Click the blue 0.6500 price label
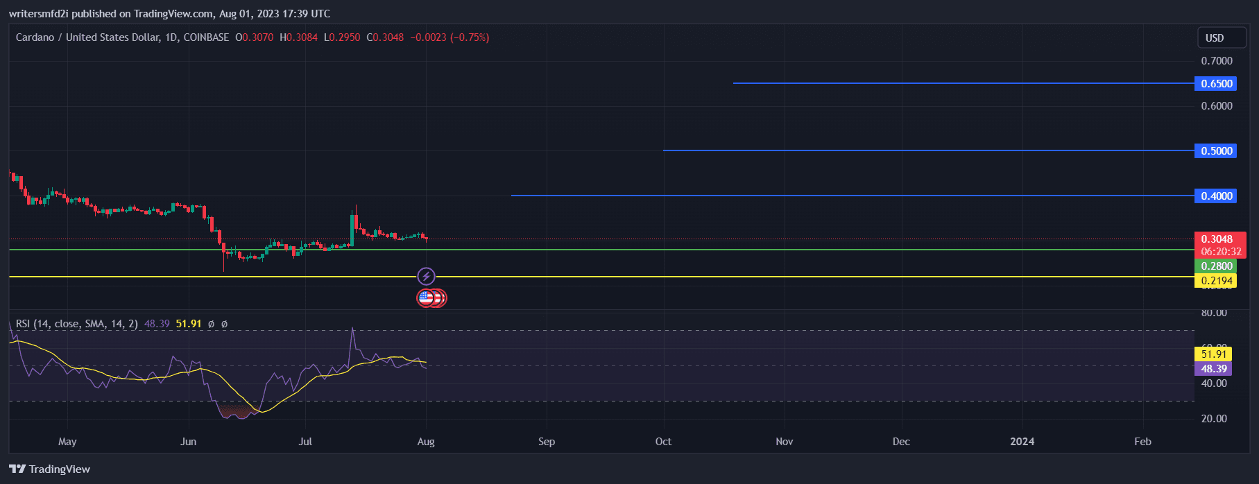The width and height of the screenshot is (1259, 484). 1215,84
